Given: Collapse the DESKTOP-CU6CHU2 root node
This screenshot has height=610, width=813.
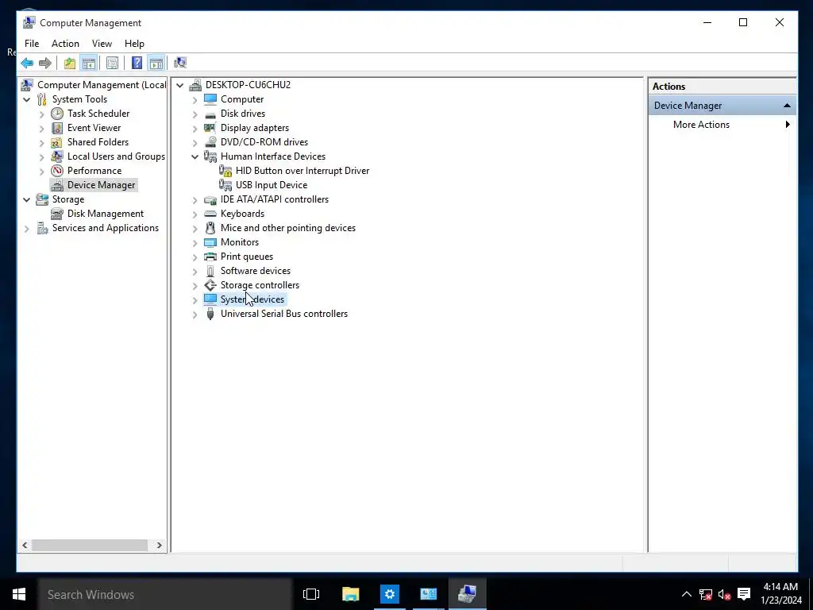Looking at the screenshot, I should coord(180,85).
